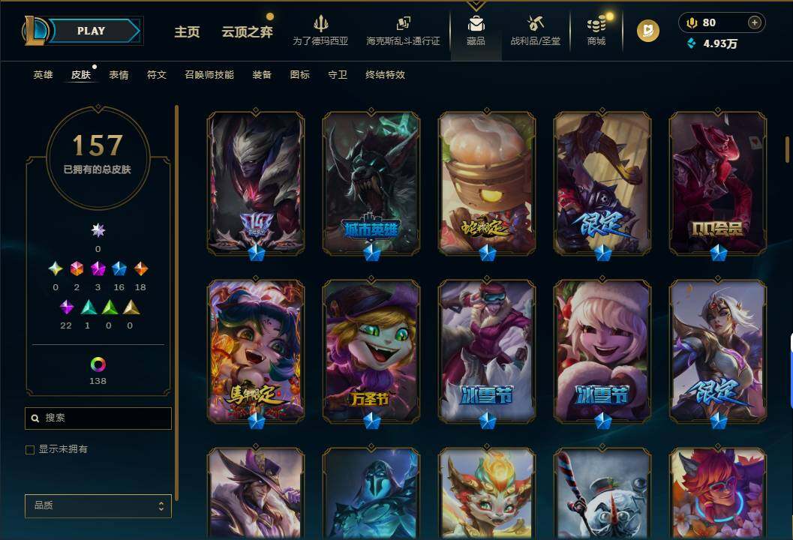793x540 pixels.
Task: Switch to the 英雄 champions tab
Action: [x=43, y=75]
